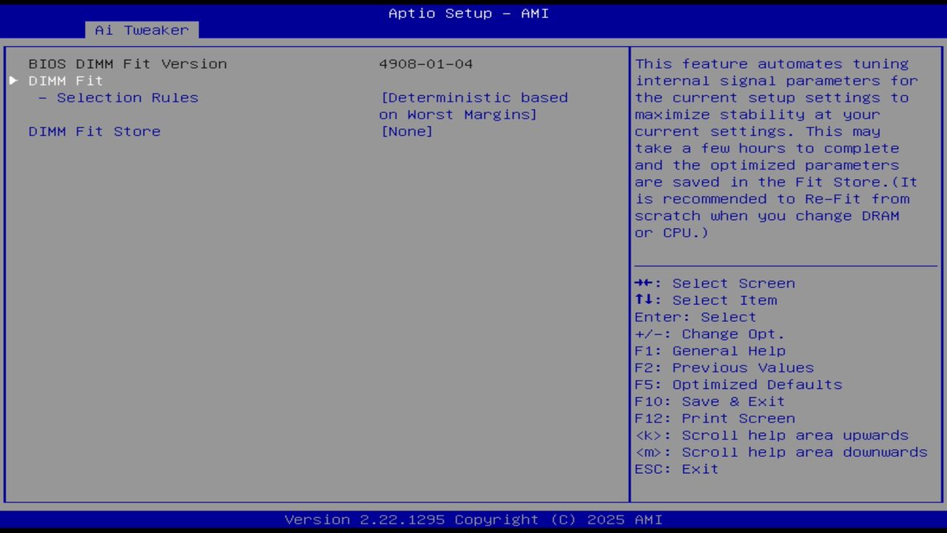Click the version number 4908-01-04
Image resolution: width=947 pixels, height=533 pixels.
click(426, 64)
